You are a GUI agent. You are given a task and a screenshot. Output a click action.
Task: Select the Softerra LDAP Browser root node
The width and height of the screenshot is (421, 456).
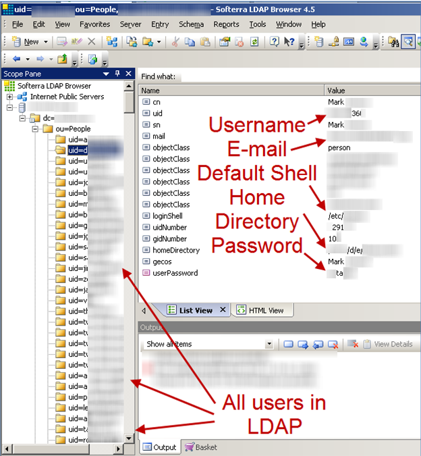54,86
